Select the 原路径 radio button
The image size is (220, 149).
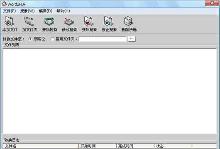pos(30,39)
